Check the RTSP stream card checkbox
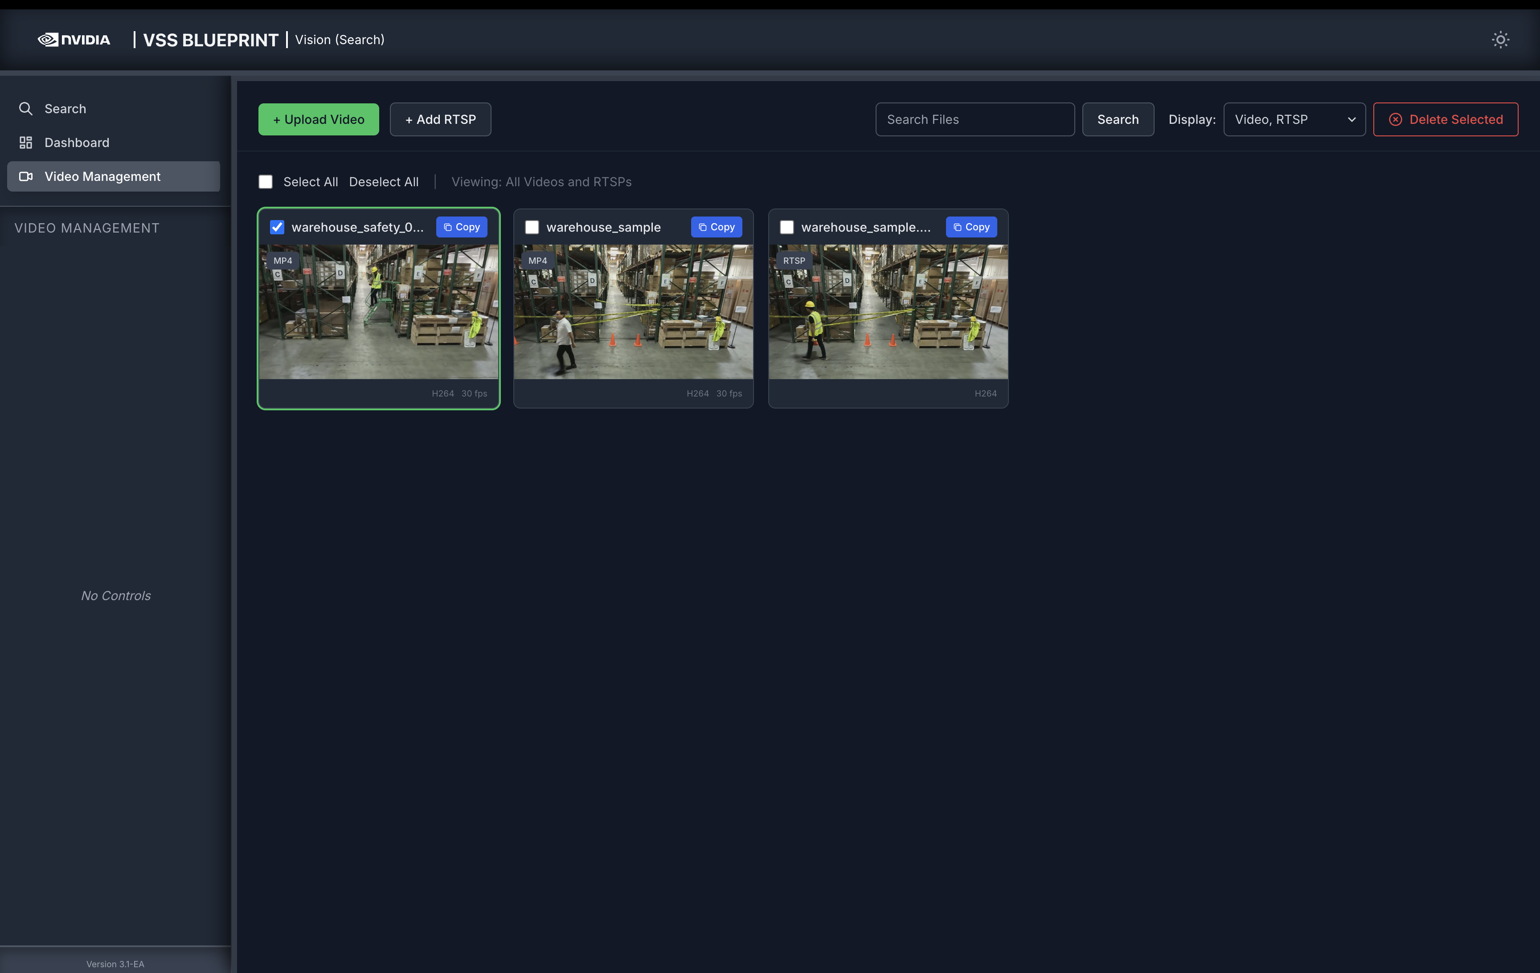1540x973 pixels. click(x=786, y=227)
